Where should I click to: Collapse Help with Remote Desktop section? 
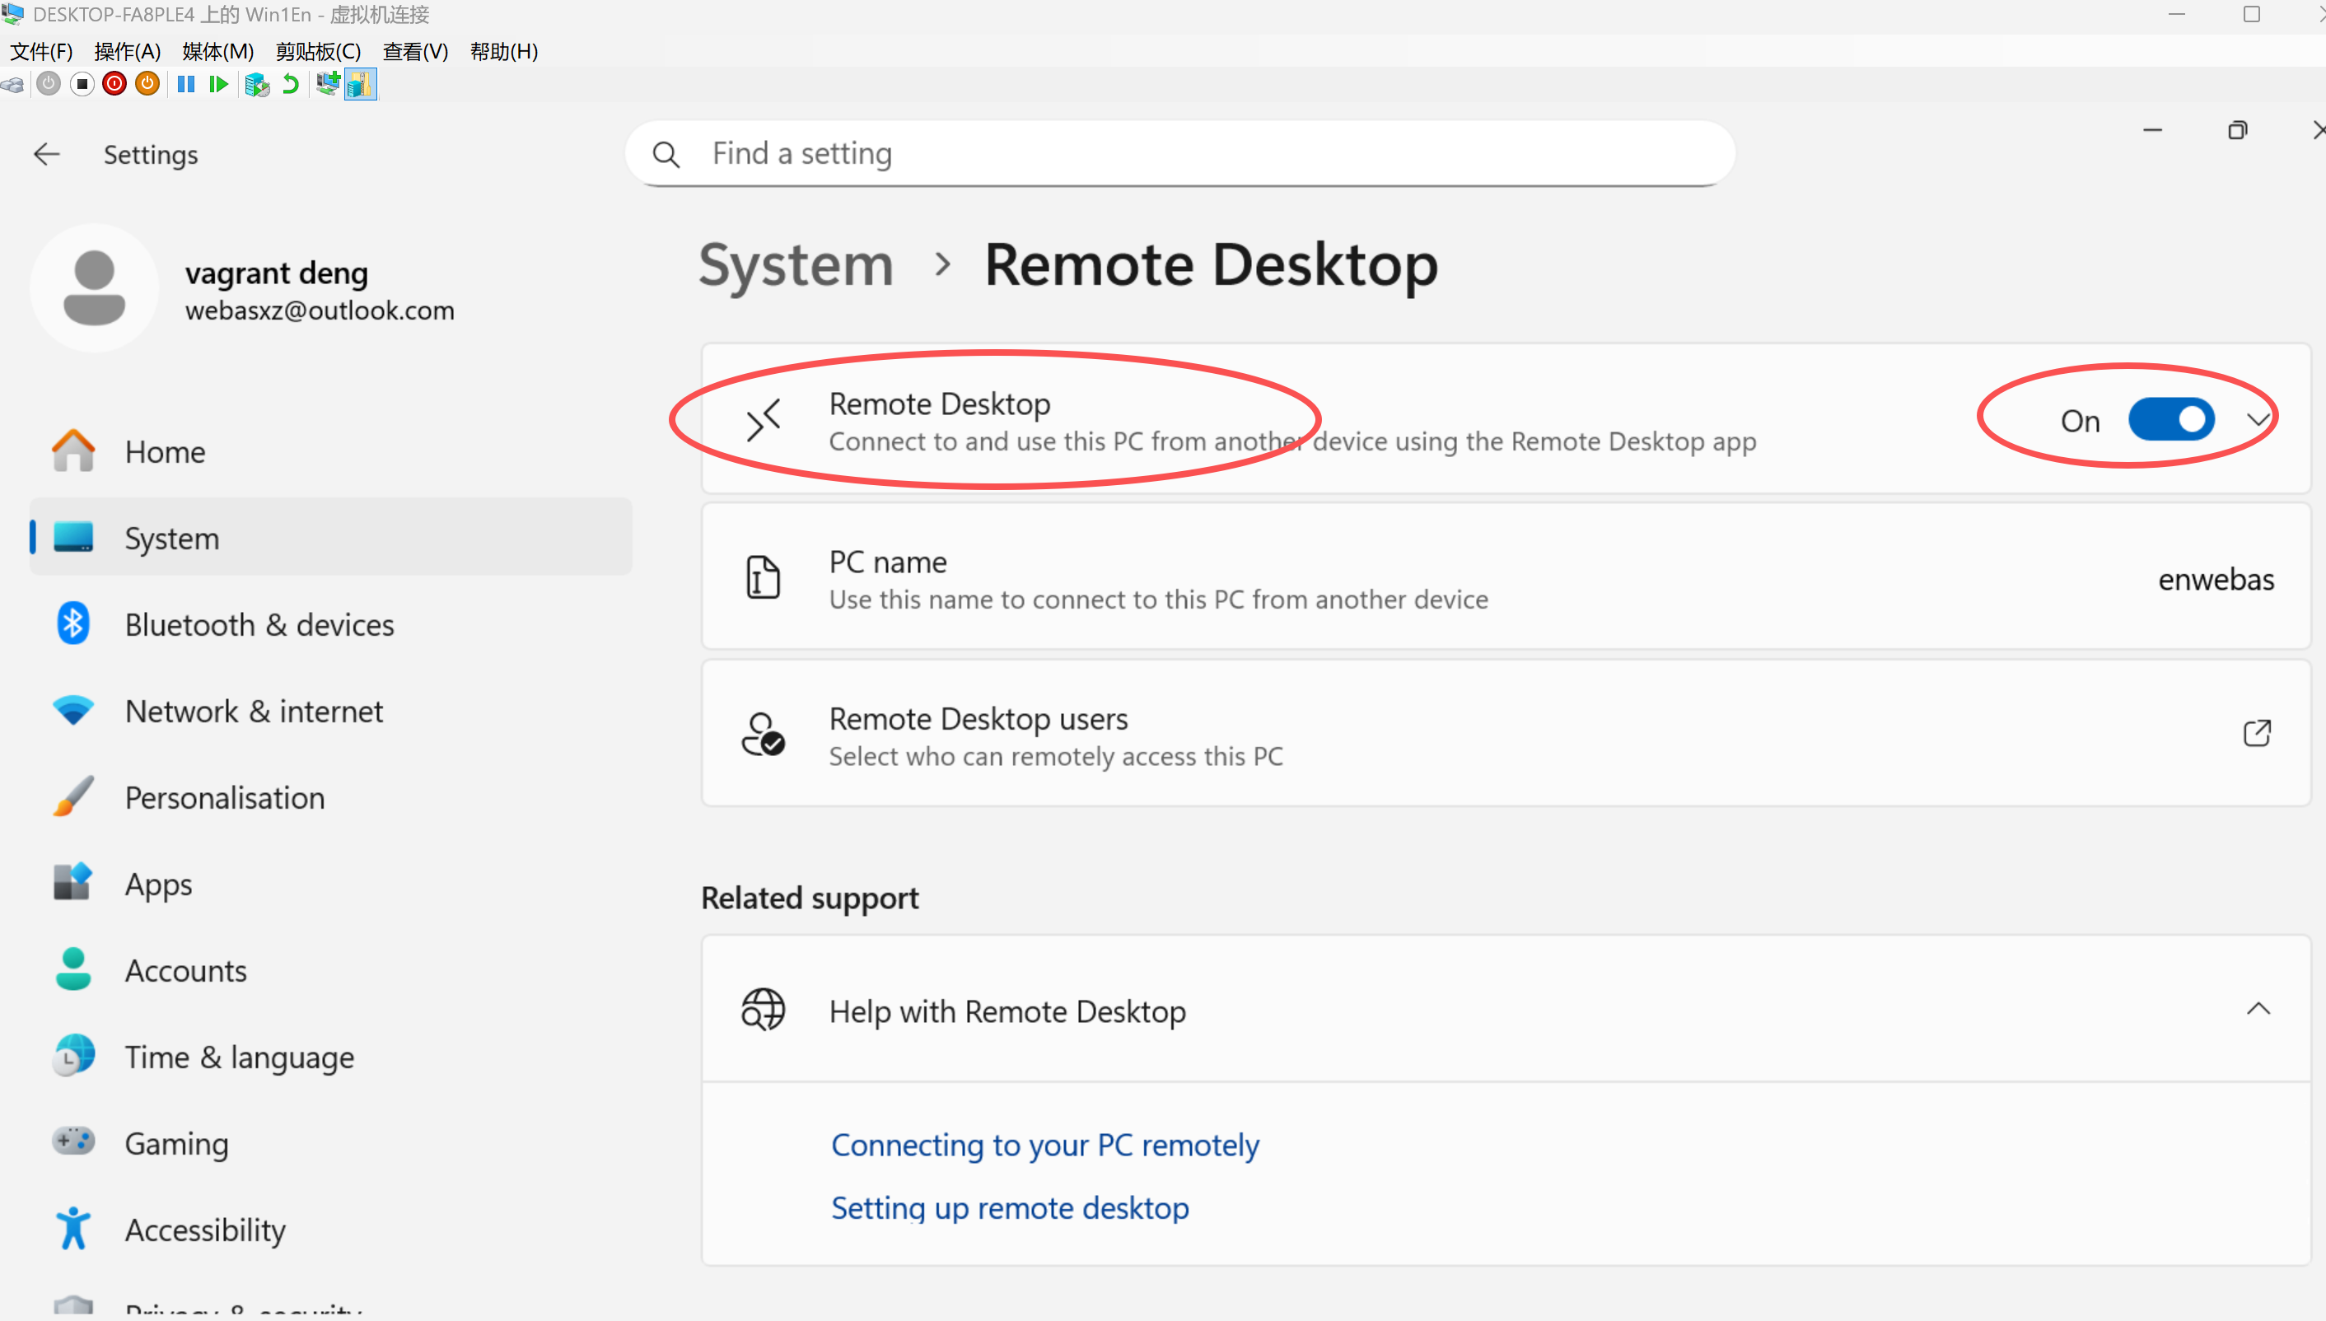[2258, 1009]
